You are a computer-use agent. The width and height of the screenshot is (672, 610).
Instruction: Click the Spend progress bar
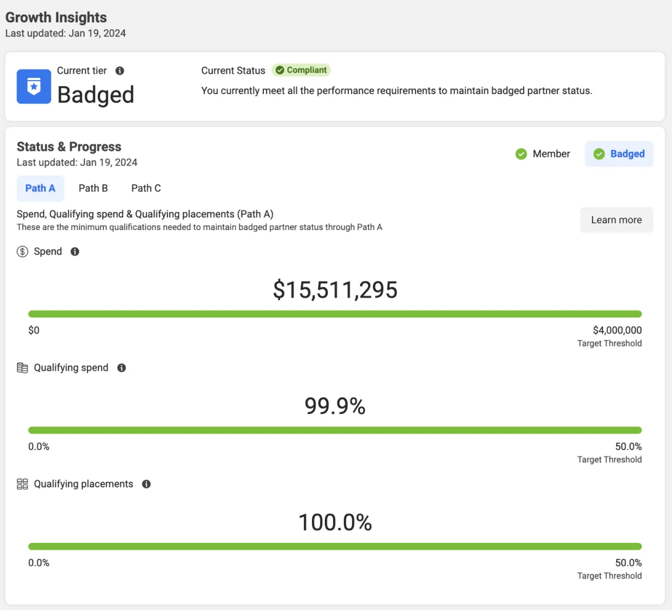pos(335,314)
